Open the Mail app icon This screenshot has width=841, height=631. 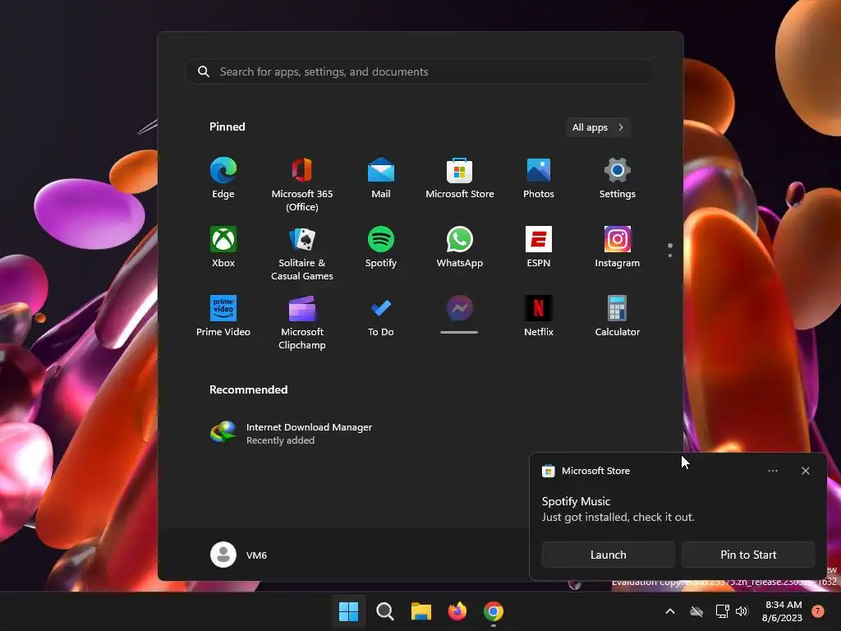pos(381,178)
